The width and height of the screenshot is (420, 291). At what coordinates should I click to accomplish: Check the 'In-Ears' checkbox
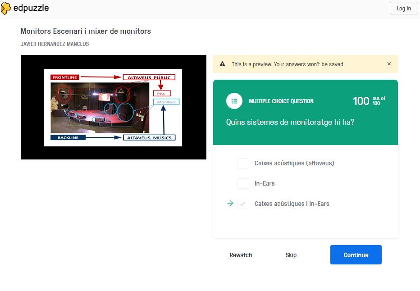(x=243, y=183)
